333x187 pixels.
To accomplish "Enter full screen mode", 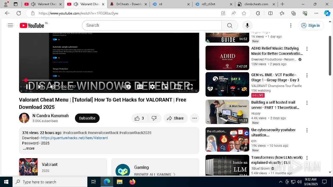I will click(x=190, y=87).
